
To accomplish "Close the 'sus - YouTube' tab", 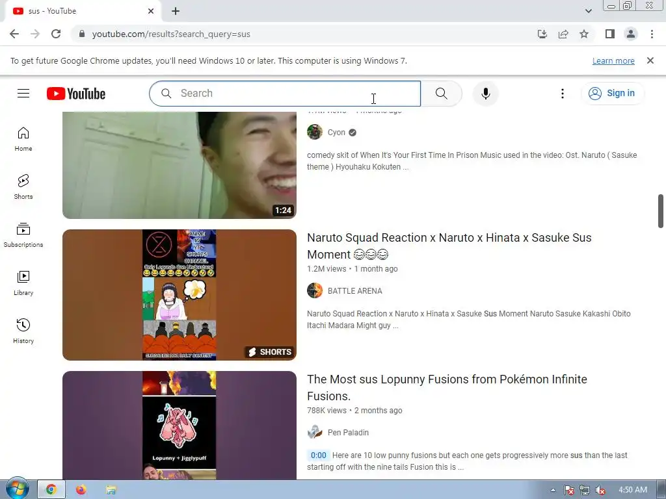I will click(151, 11).
